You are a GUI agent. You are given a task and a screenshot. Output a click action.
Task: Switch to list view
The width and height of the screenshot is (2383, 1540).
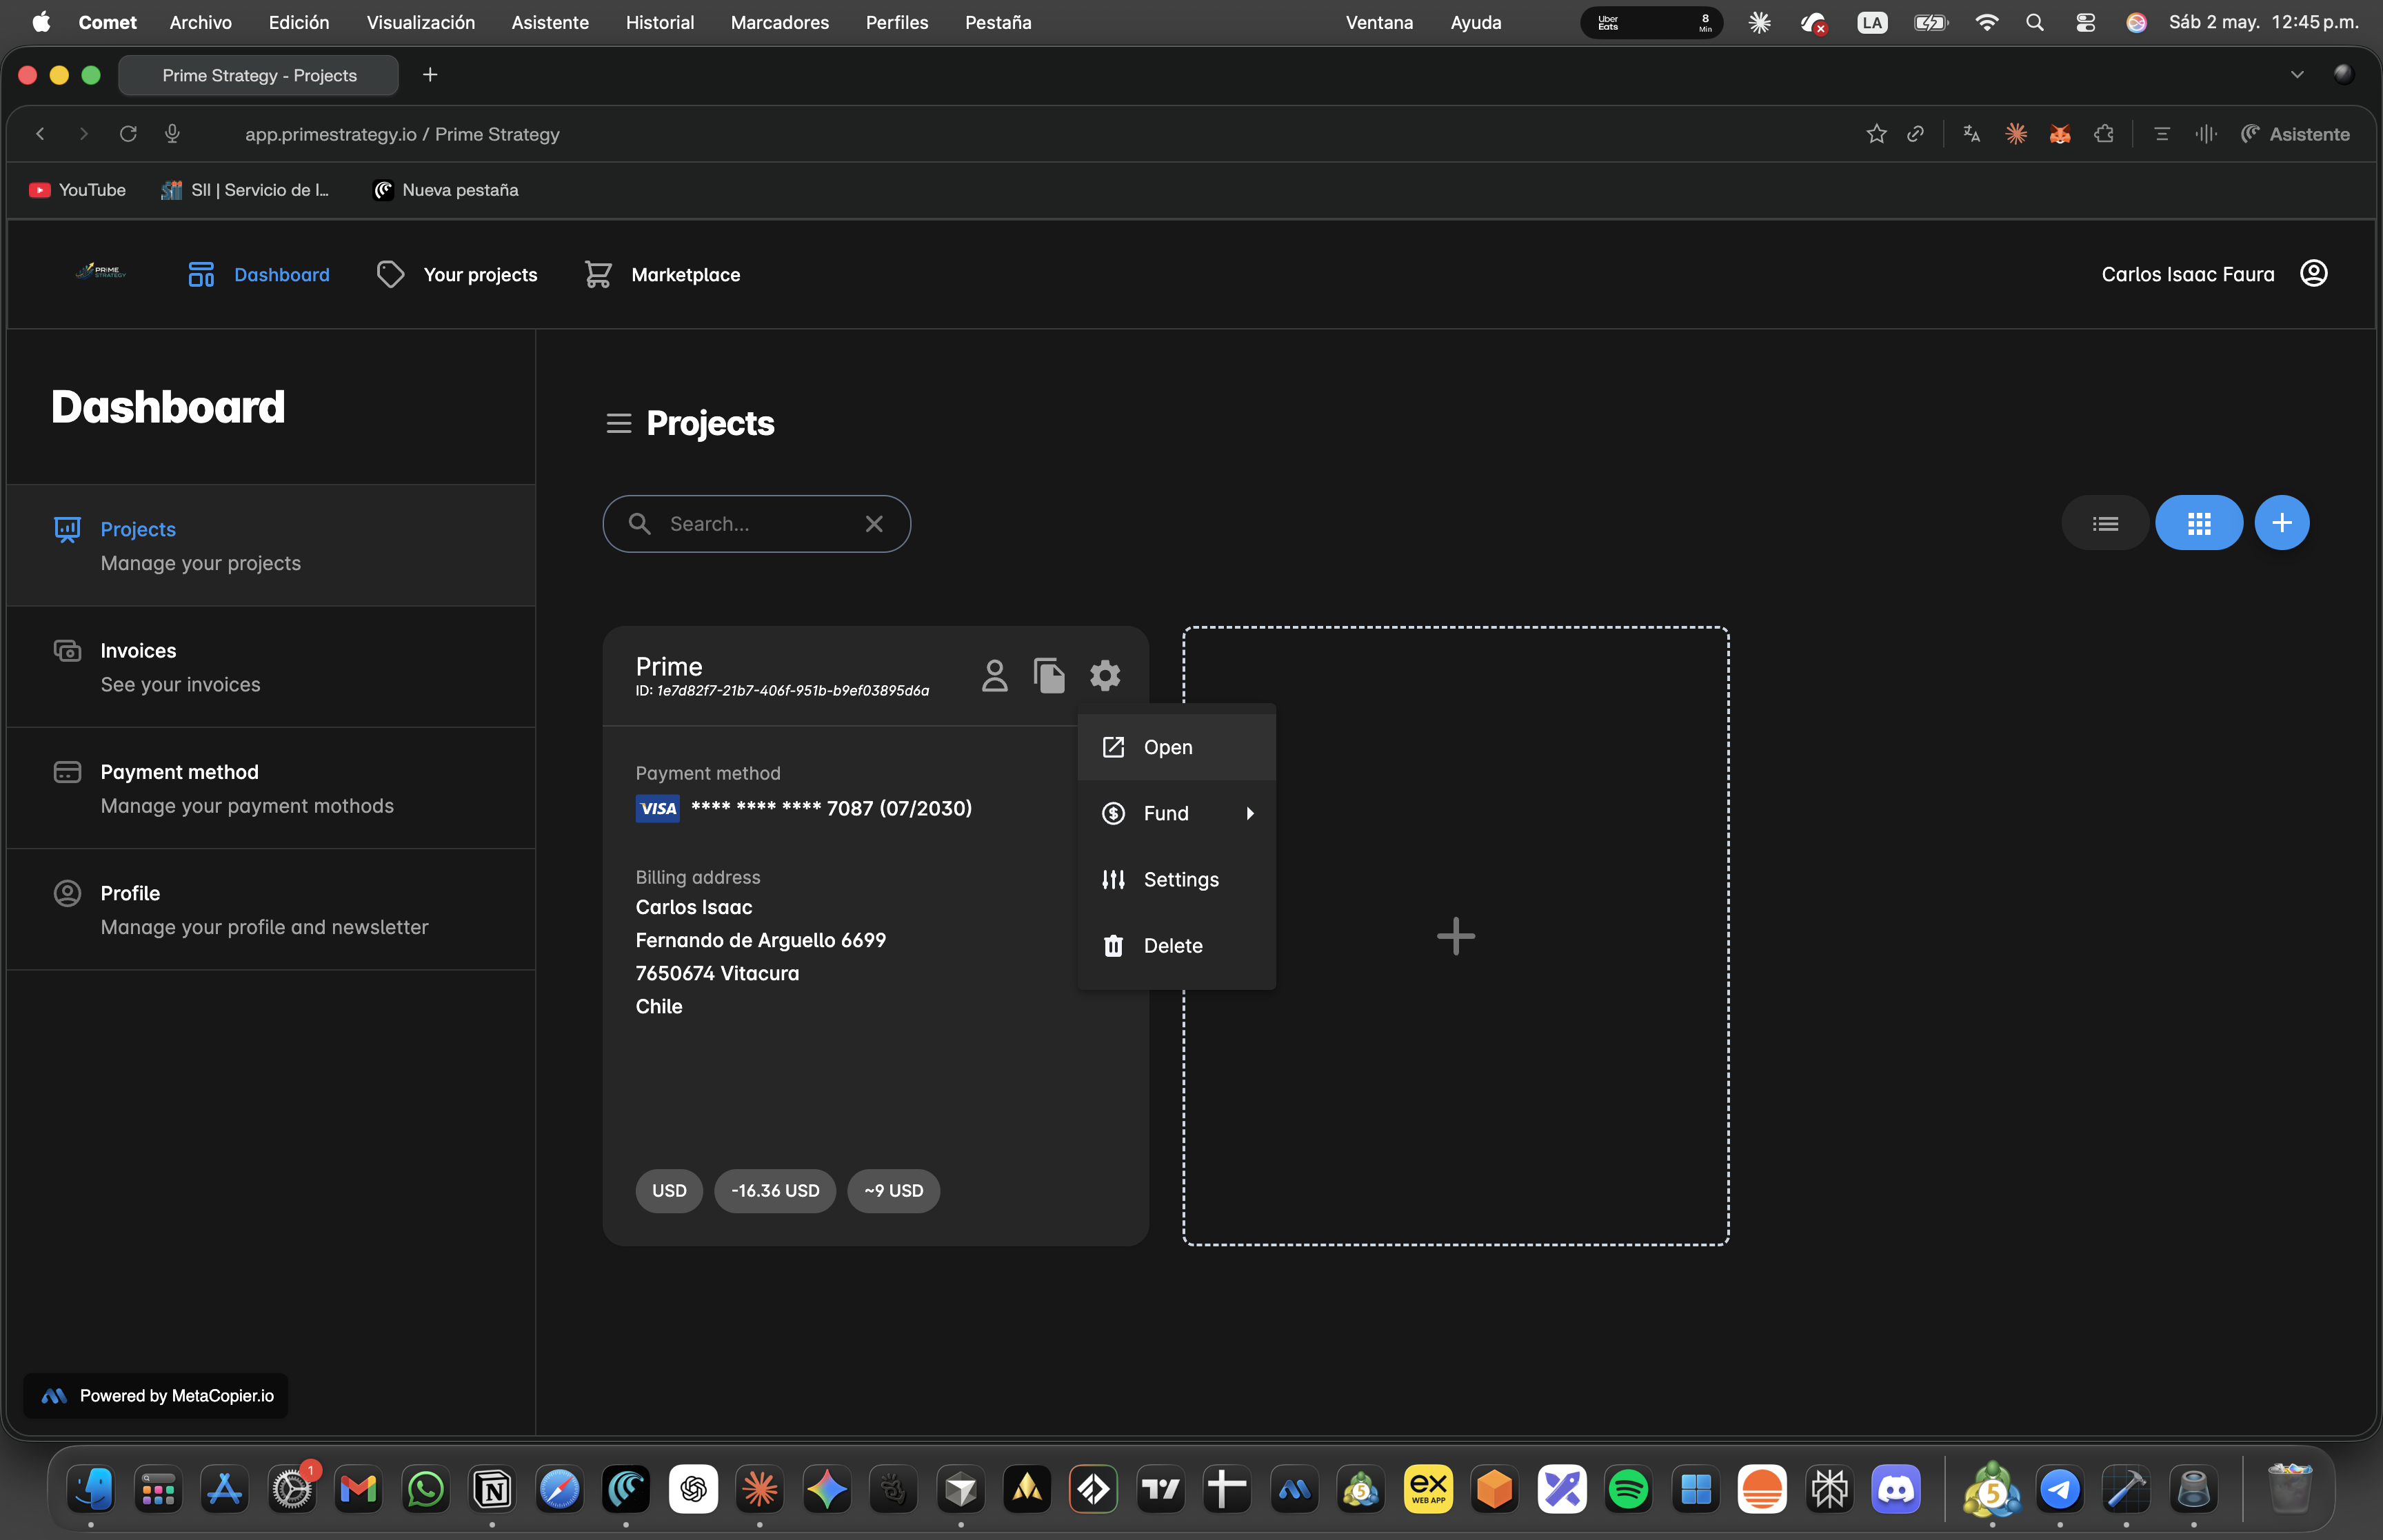click(2105, 523)
